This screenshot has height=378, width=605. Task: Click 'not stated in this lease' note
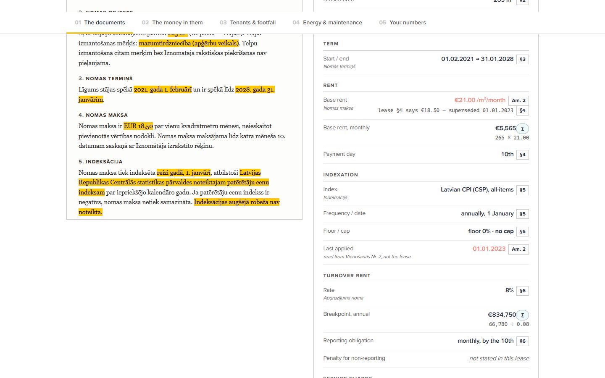(499, 358)
